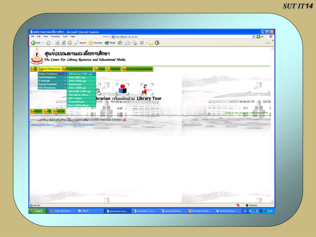
Task: Click the red ball and books icon
Action: [123, 89]
